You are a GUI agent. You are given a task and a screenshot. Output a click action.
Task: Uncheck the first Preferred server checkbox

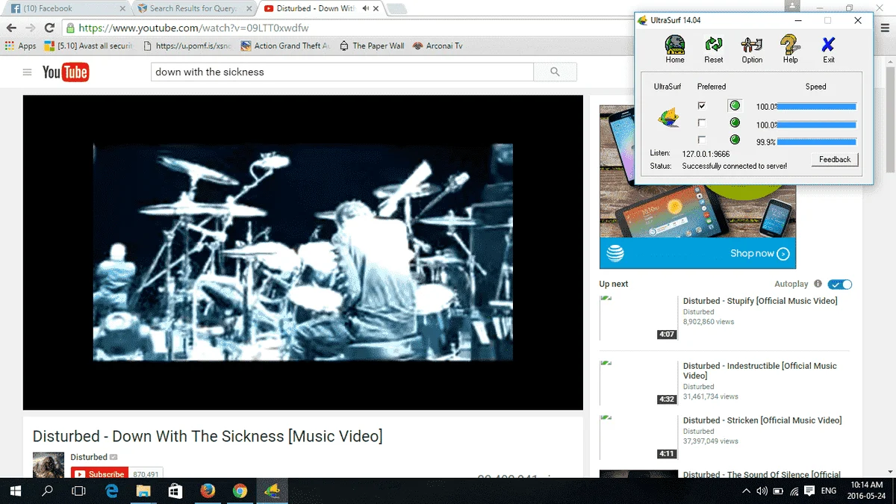[702, 106]
